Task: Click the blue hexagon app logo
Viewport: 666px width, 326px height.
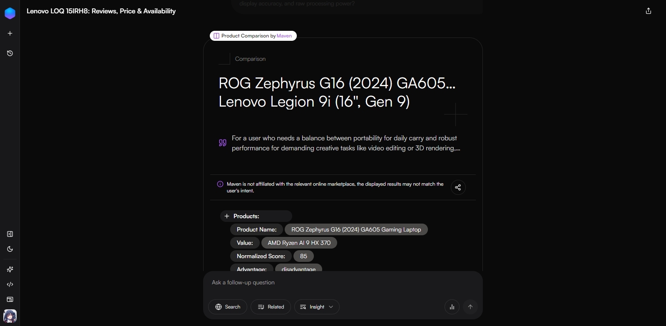Action: [x=10, y=13]
